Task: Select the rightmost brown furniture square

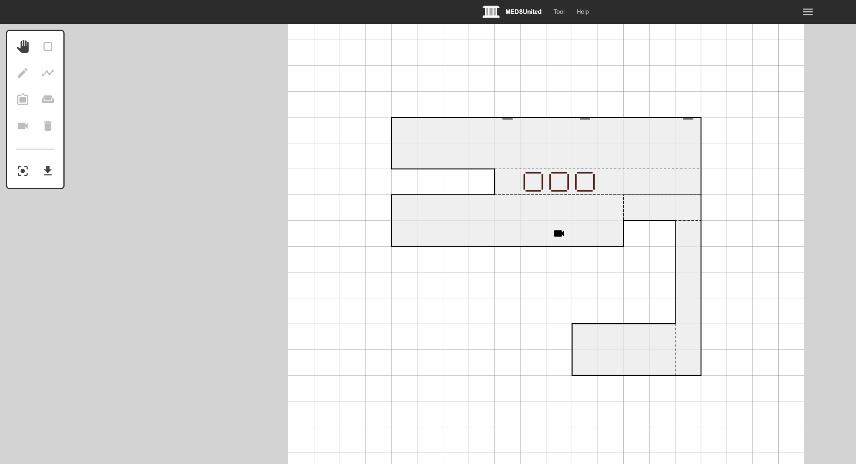Action: (585, 182)
